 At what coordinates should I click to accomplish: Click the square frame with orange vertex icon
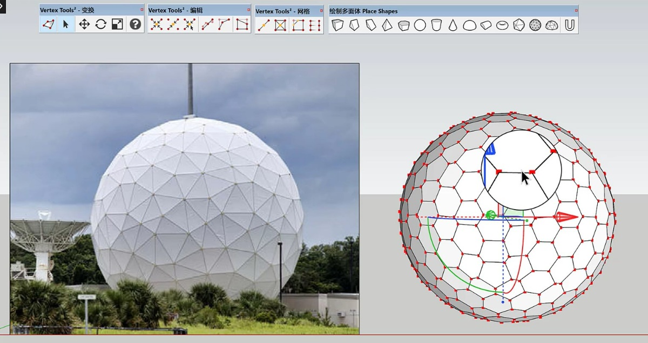click(x=298, y=25)
